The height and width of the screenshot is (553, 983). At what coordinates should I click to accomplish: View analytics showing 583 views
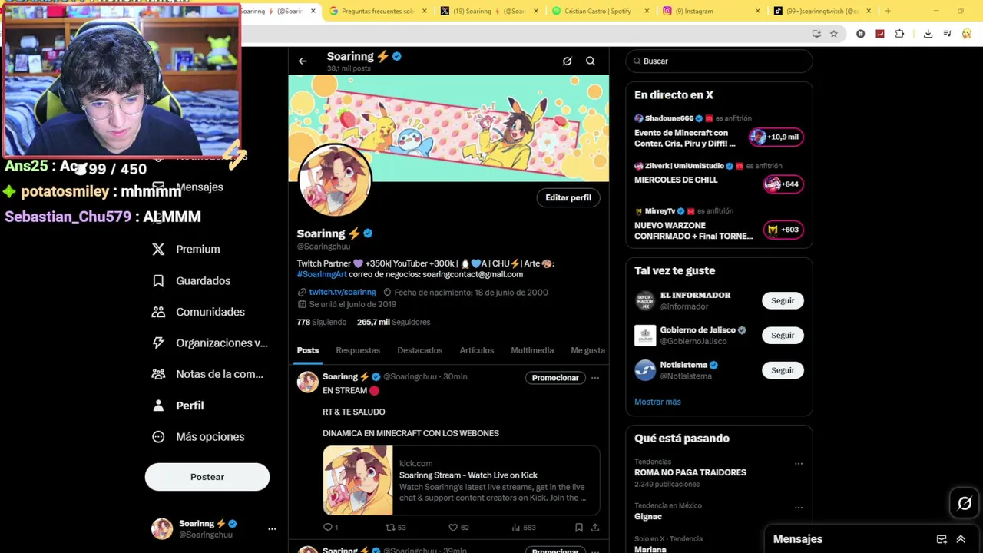[516, 528]
